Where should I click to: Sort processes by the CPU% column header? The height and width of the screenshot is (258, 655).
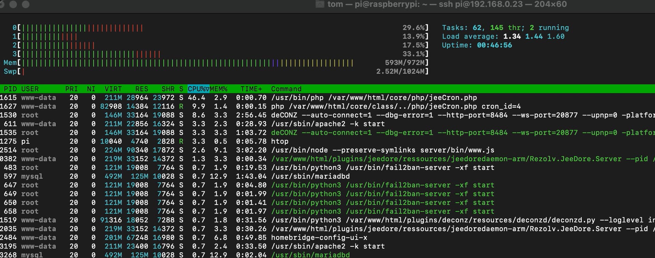click(x=198, y=89)
